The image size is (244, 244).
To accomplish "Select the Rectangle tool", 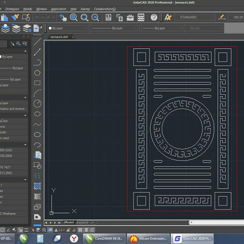I will (37, 83).
